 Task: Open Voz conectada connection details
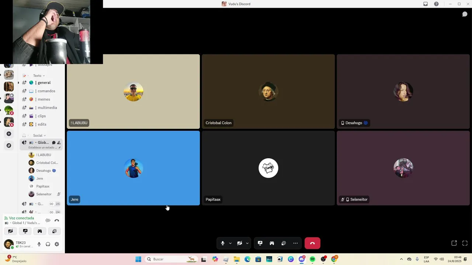click(x=21, y=218)
